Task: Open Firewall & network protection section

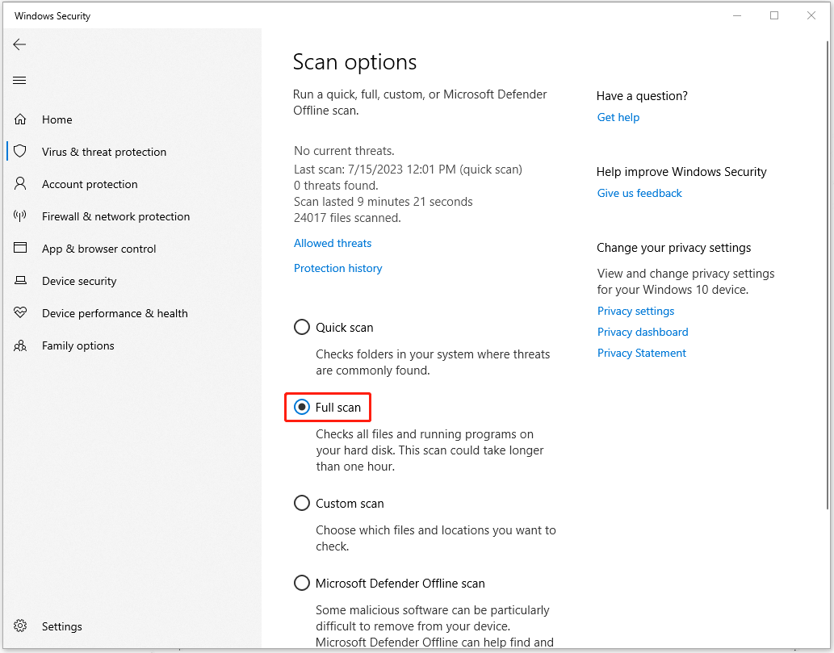Action: click(x=116, y=216)
